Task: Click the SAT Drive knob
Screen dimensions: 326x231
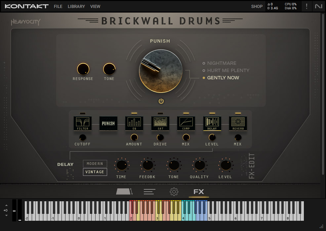Action: 160,137
